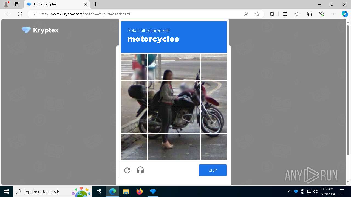Click the taskbar search box
Viewport: 351px width, 197px height.
pos(53,192)
